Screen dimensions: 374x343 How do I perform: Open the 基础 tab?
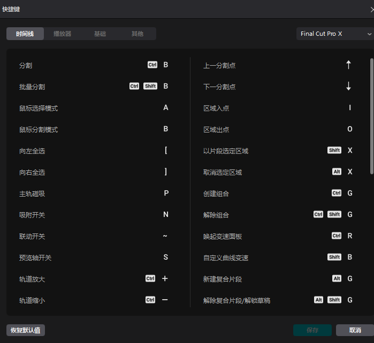100,34
